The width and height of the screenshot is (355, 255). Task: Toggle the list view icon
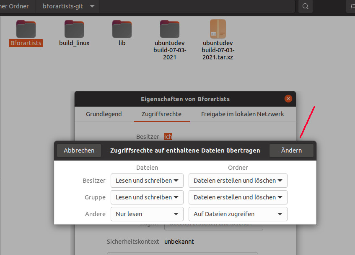(351, 6)
